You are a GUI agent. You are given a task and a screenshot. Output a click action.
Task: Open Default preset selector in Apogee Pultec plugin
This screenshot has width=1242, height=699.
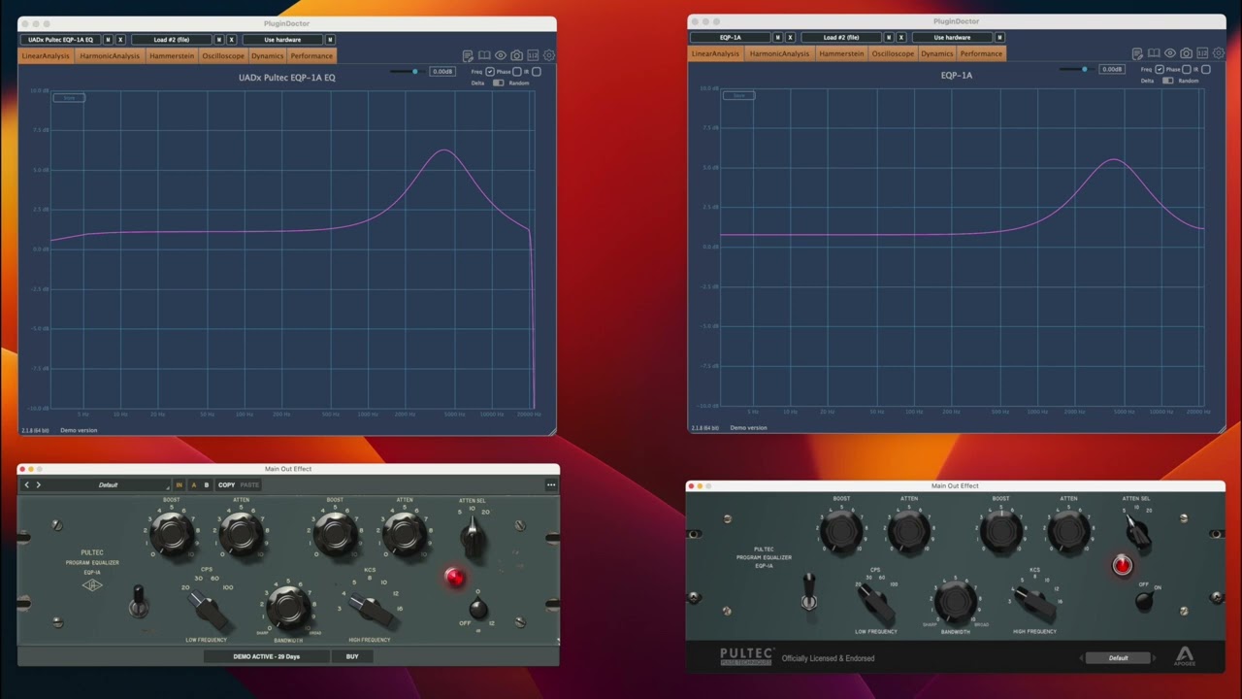[1118, 657]
